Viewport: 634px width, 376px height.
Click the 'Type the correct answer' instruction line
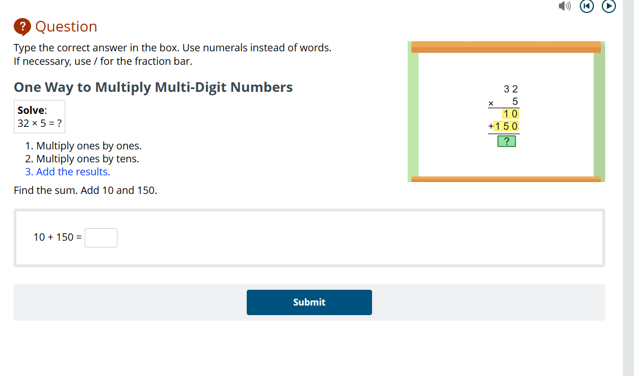[x=172, y=47]
